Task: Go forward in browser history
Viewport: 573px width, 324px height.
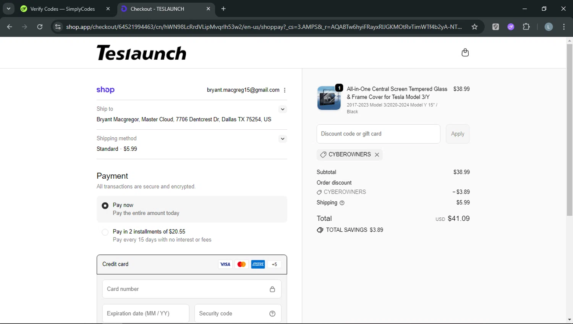Action: click(x=24, y=27)
